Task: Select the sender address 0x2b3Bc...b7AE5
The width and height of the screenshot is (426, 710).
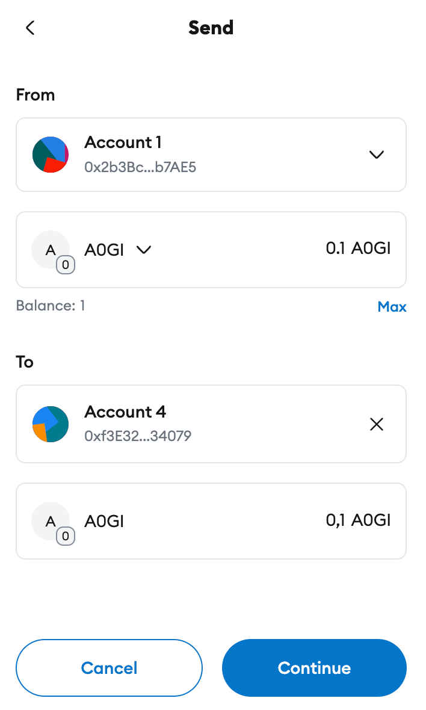Action: 140,167
